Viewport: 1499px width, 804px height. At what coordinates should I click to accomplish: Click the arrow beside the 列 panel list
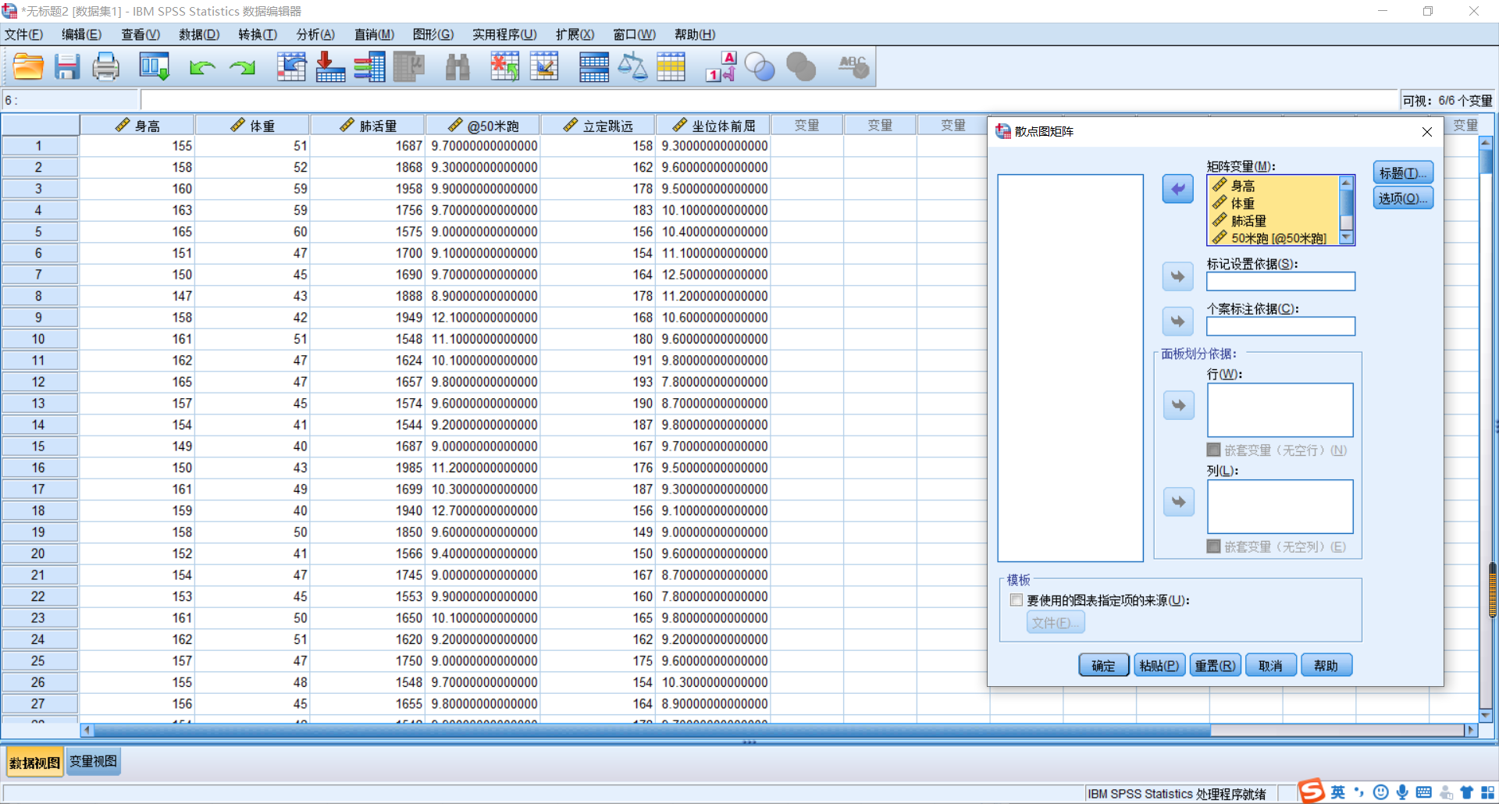pyautogui.click(x=1179, y=502)
